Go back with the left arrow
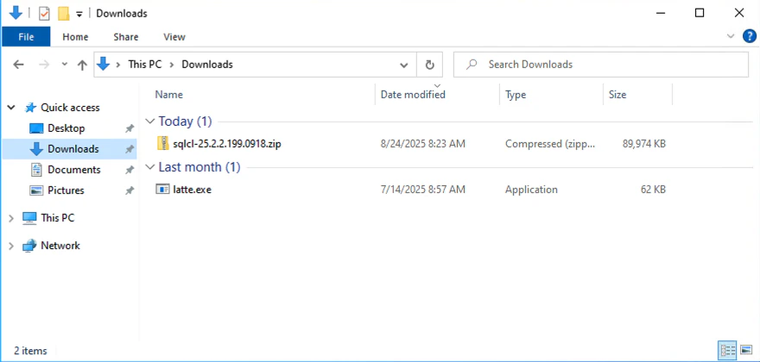Viewport: 760px width, 362px height. (18, 65)
